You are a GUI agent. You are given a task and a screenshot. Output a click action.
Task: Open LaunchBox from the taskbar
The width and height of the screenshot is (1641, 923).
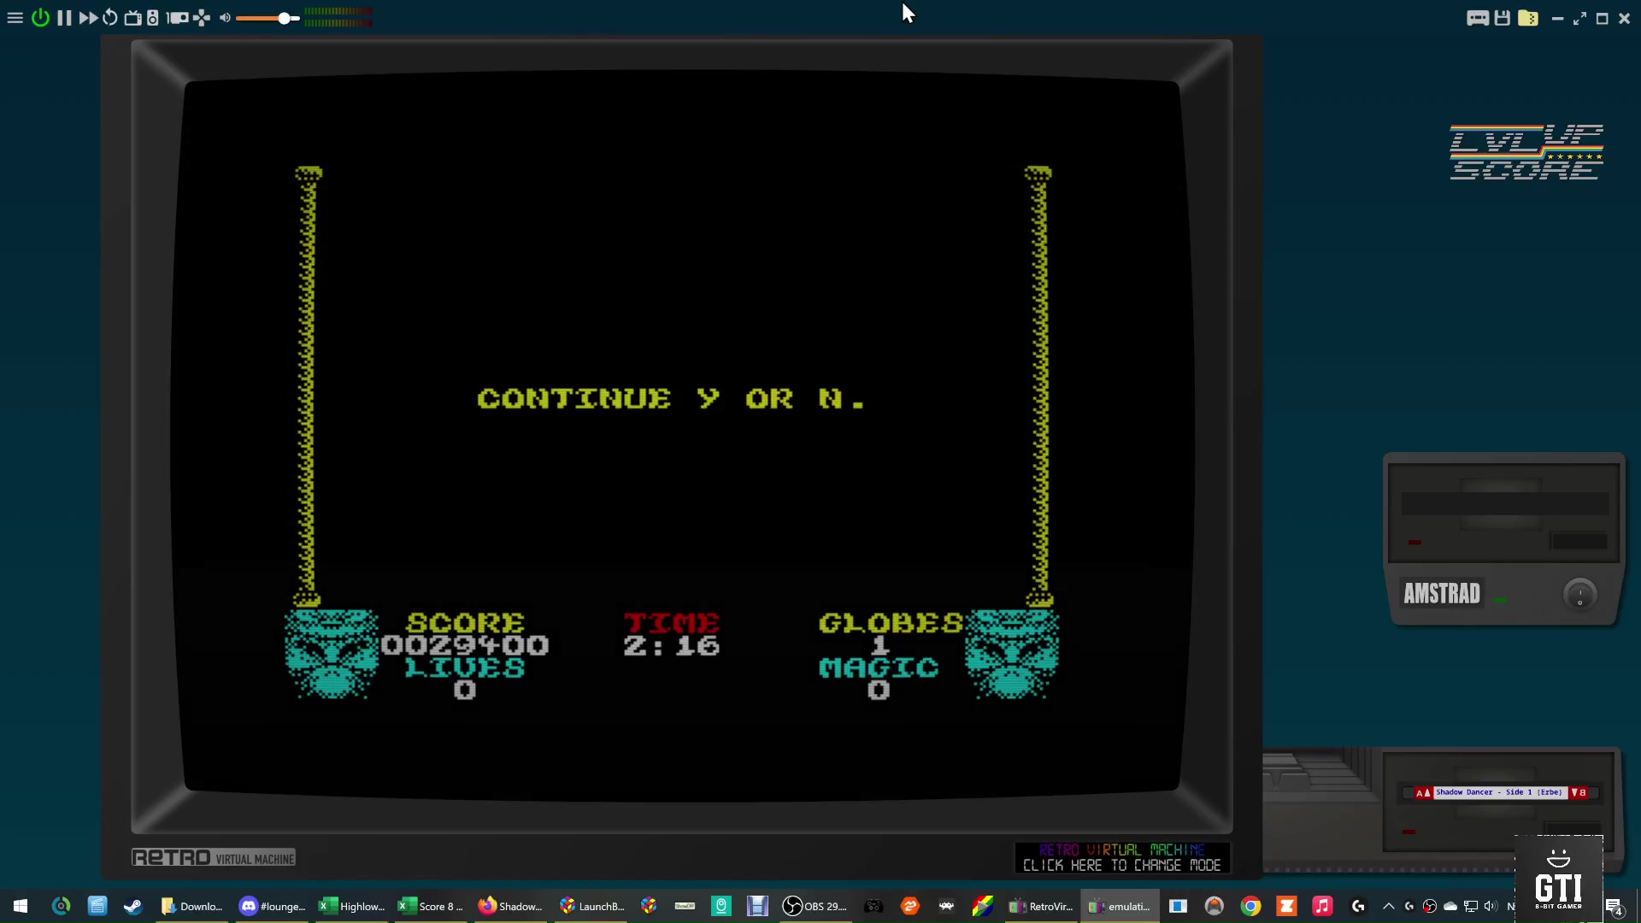[591, 906]
